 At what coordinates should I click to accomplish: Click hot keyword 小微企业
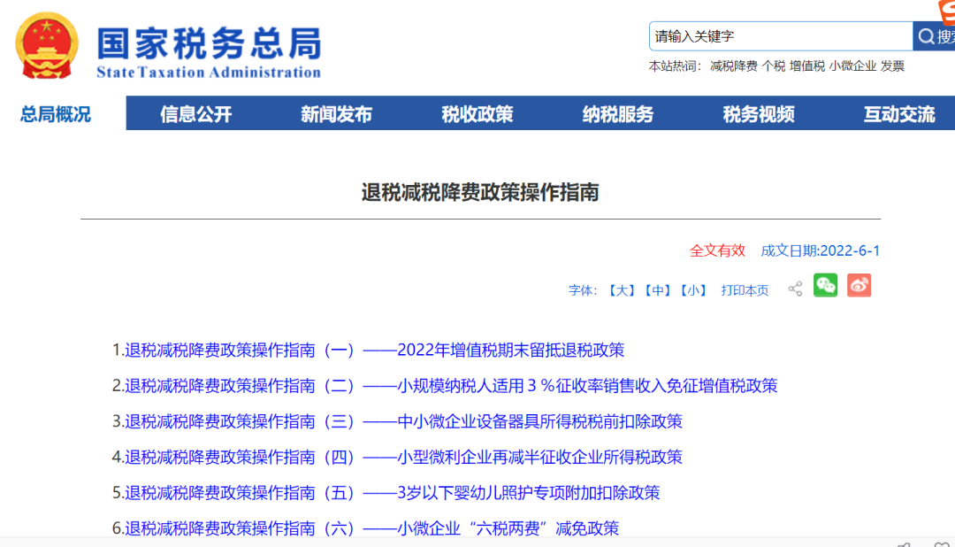click(852, 65)
